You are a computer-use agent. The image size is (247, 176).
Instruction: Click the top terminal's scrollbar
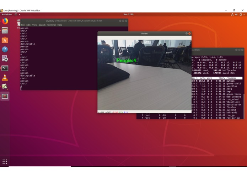(244, 106)
